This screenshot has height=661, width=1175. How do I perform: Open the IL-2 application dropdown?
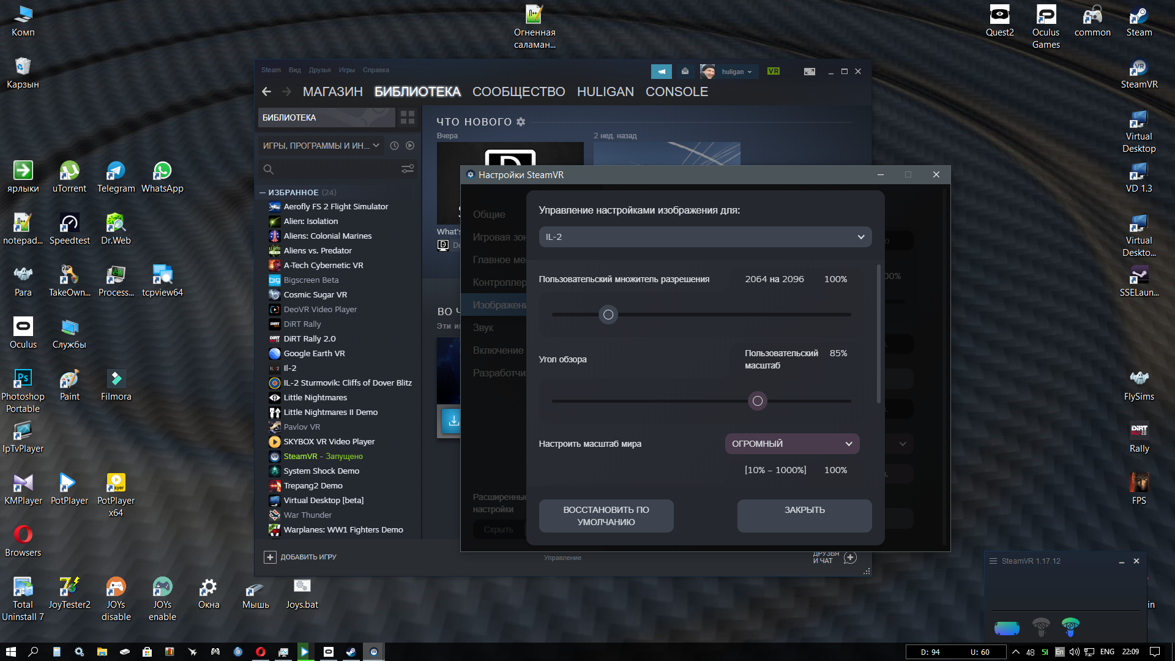click(x=705, y=237)
